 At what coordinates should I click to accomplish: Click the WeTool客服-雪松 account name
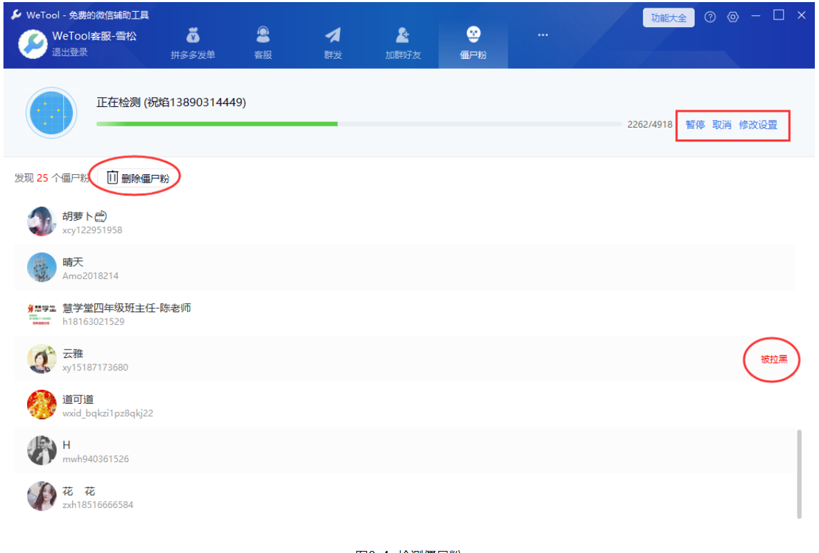point(94,36)
